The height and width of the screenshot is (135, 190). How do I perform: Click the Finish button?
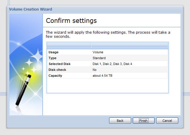click(144, 121)
